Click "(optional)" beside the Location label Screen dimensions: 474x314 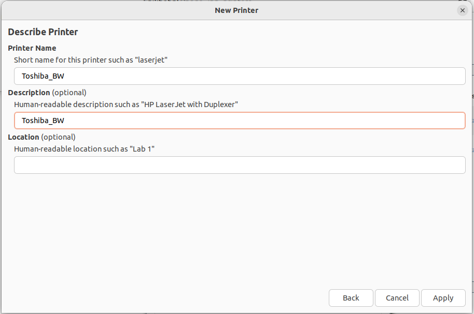click(58, 137)
